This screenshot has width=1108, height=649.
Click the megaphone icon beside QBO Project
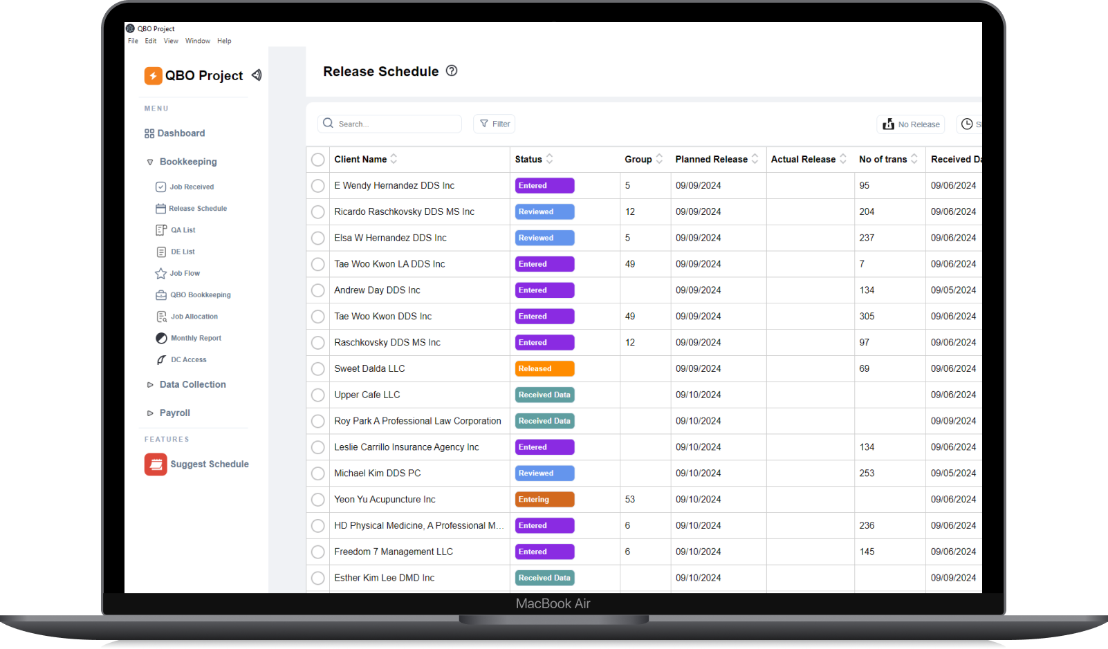click(x=257, y=75)
